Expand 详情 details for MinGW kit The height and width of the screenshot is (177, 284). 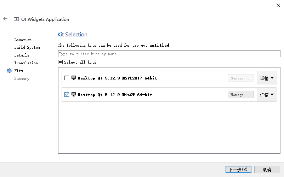coord(267,95)
